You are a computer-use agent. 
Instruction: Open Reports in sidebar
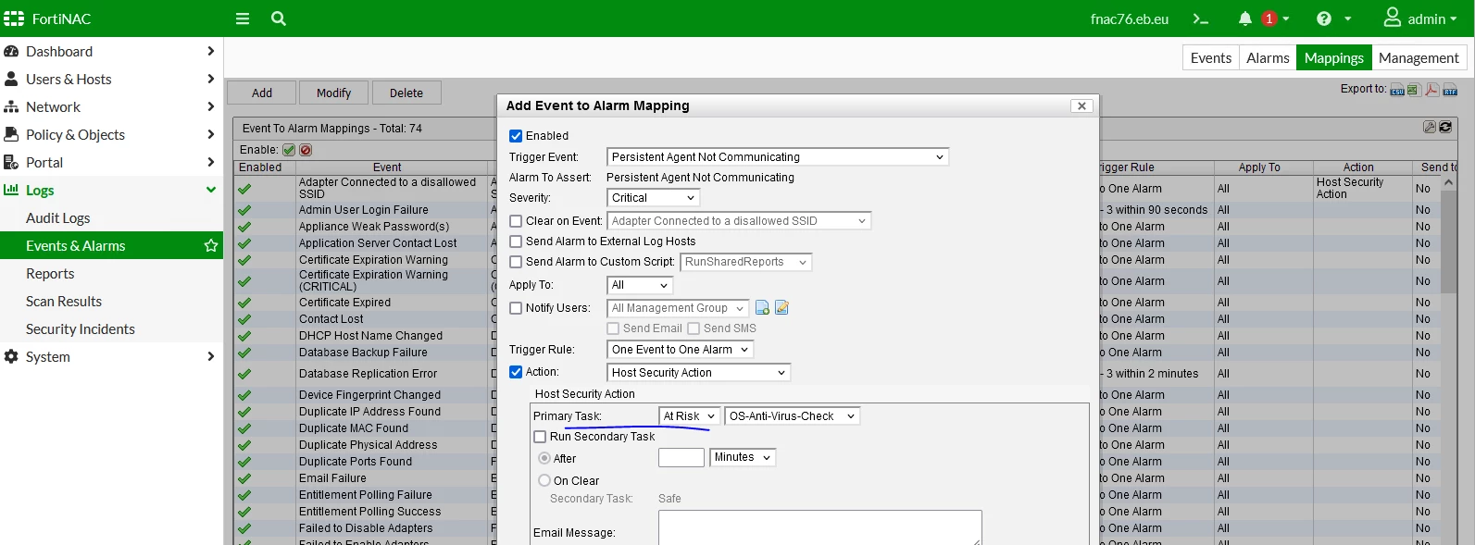point(50,274)
